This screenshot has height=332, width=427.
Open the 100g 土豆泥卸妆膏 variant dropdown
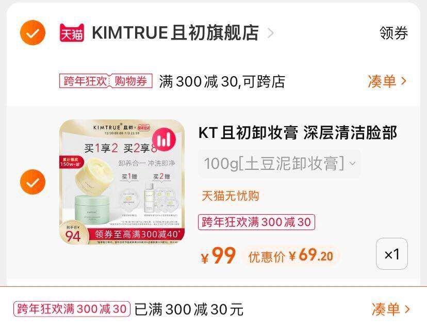pyautogui.click(x=280, y=163)
